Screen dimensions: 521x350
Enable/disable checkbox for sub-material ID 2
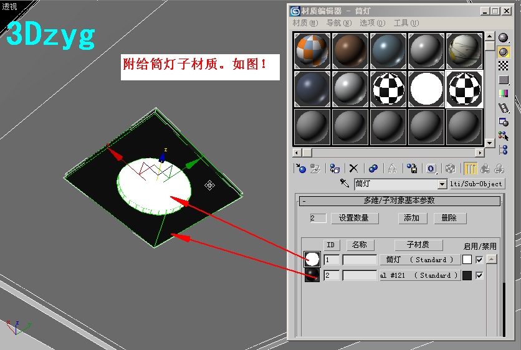(x=479, y=275)
